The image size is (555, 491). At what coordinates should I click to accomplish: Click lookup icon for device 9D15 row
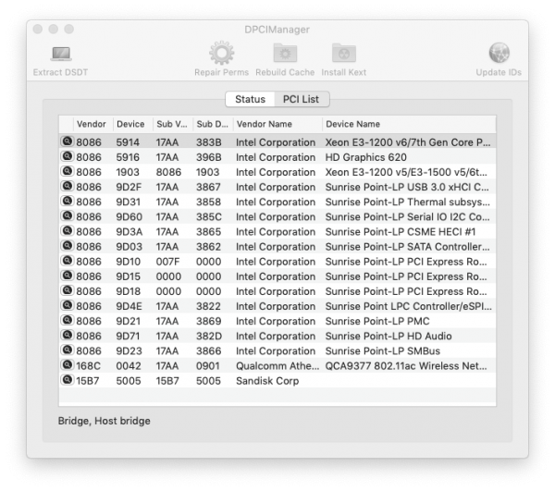click(x=67, y=276)
